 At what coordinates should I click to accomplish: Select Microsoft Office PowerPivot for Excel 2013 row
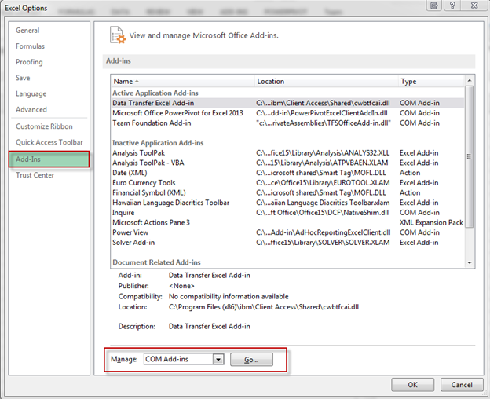pos(287,113)
